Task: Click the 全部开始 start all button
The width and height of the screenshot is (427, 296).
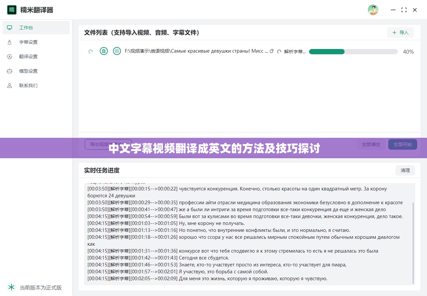Action: (403, 144)
